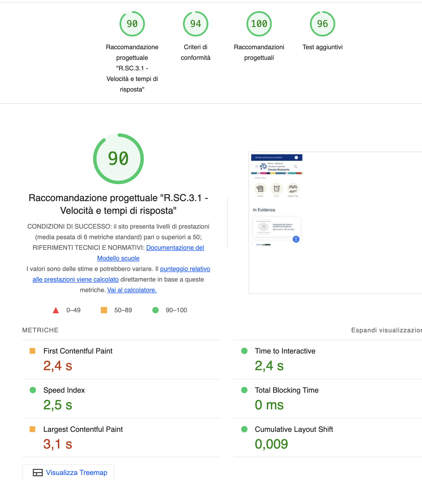Screen dimensions: 422x480
Task: Click the large 90 performance gauge
Action: [118, 159]
